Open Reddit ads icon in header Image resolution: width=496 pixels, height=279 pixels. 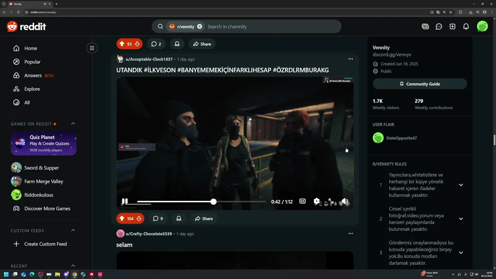pos(425,27)
